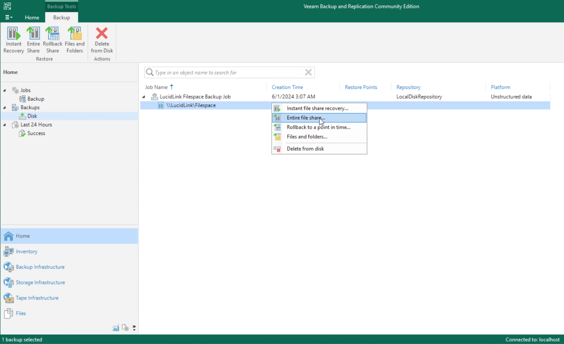Click the 6/1/2024 3:07 AM creation time

pos(293,97)
